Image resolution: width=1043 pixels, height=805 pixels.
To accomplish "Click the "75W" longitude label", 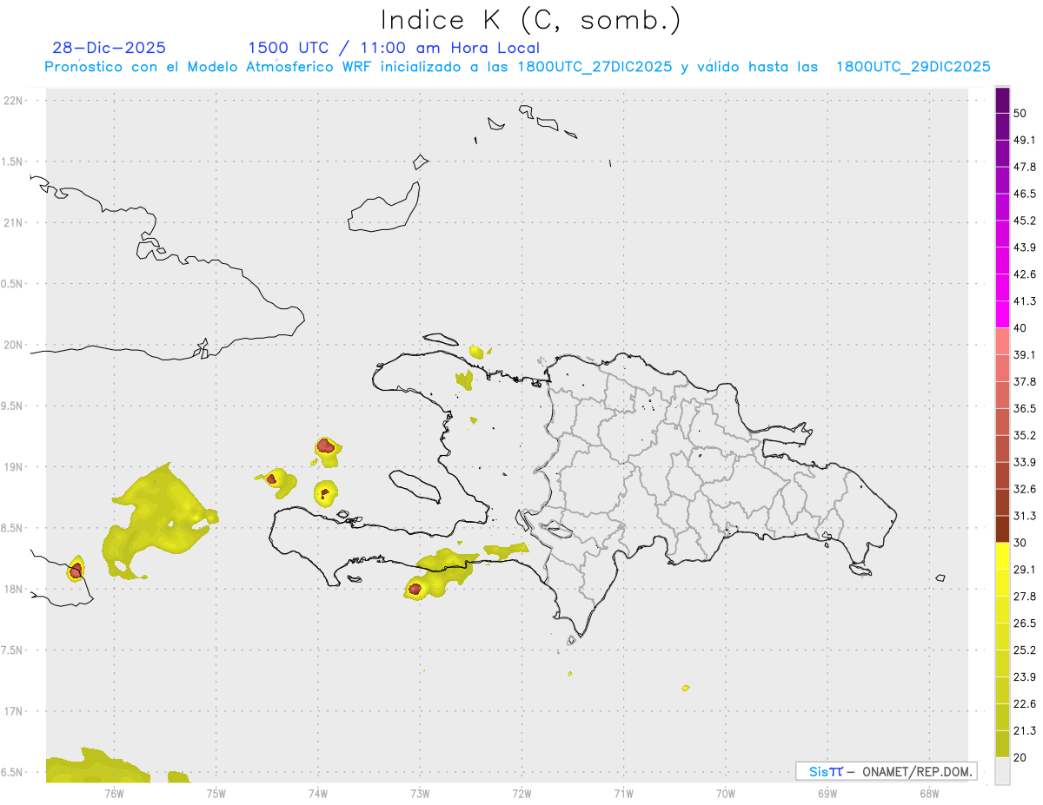I will pyautogui.click(x=216, y=792).
